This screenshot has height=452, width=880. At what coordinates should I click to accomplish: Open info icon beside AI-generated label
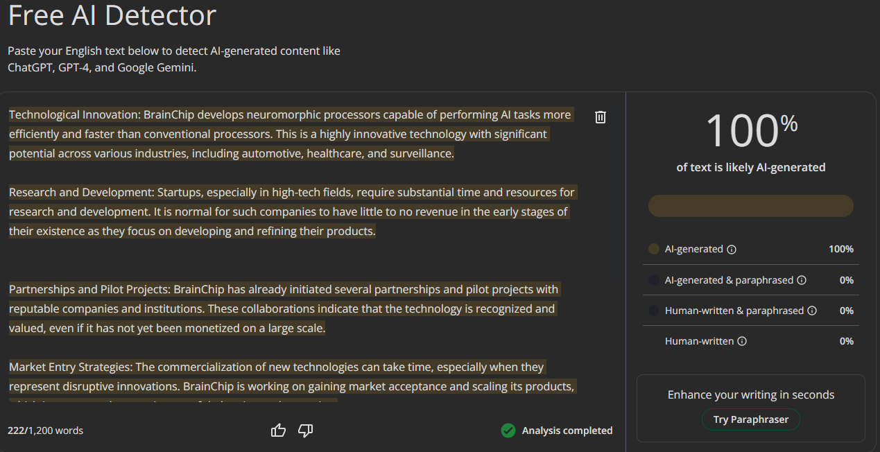click(x=732, y=250)
